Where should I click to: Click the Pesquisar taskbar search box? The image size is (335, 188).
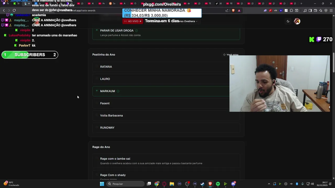126,184
